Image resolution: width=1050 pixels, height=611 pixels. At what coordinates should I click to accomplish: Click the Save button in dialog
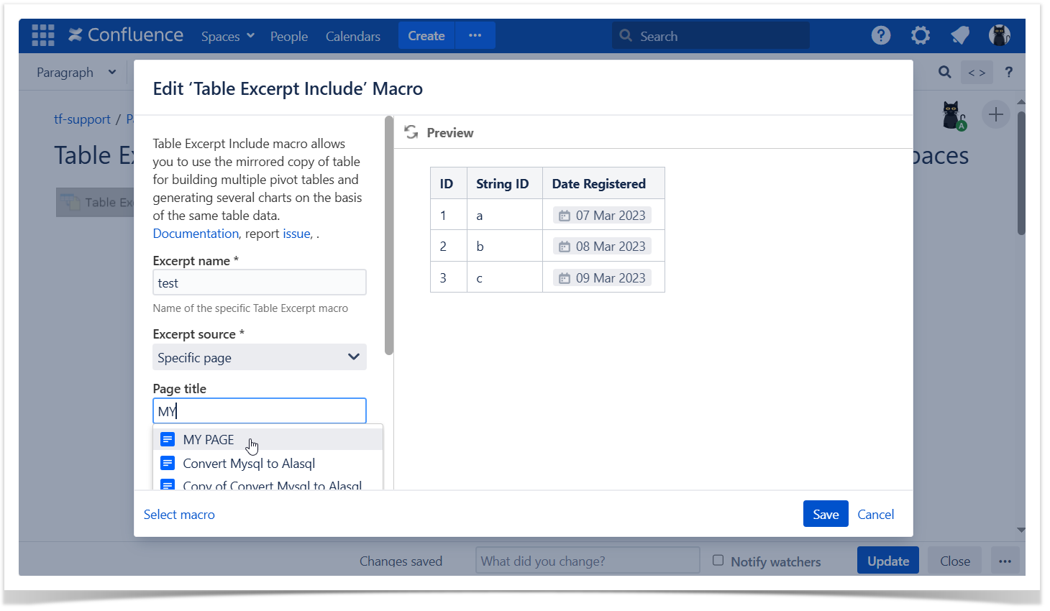tap(826, 514)
